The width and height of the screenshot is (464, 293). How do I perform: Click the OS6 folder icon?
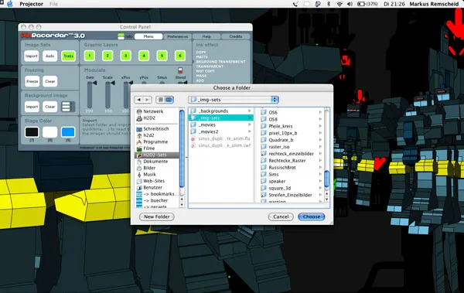tap(264, 112)
